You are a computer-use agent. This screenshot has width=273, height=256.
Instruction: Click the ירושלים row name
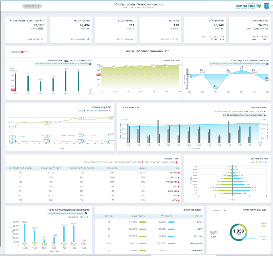click(174, 173)
